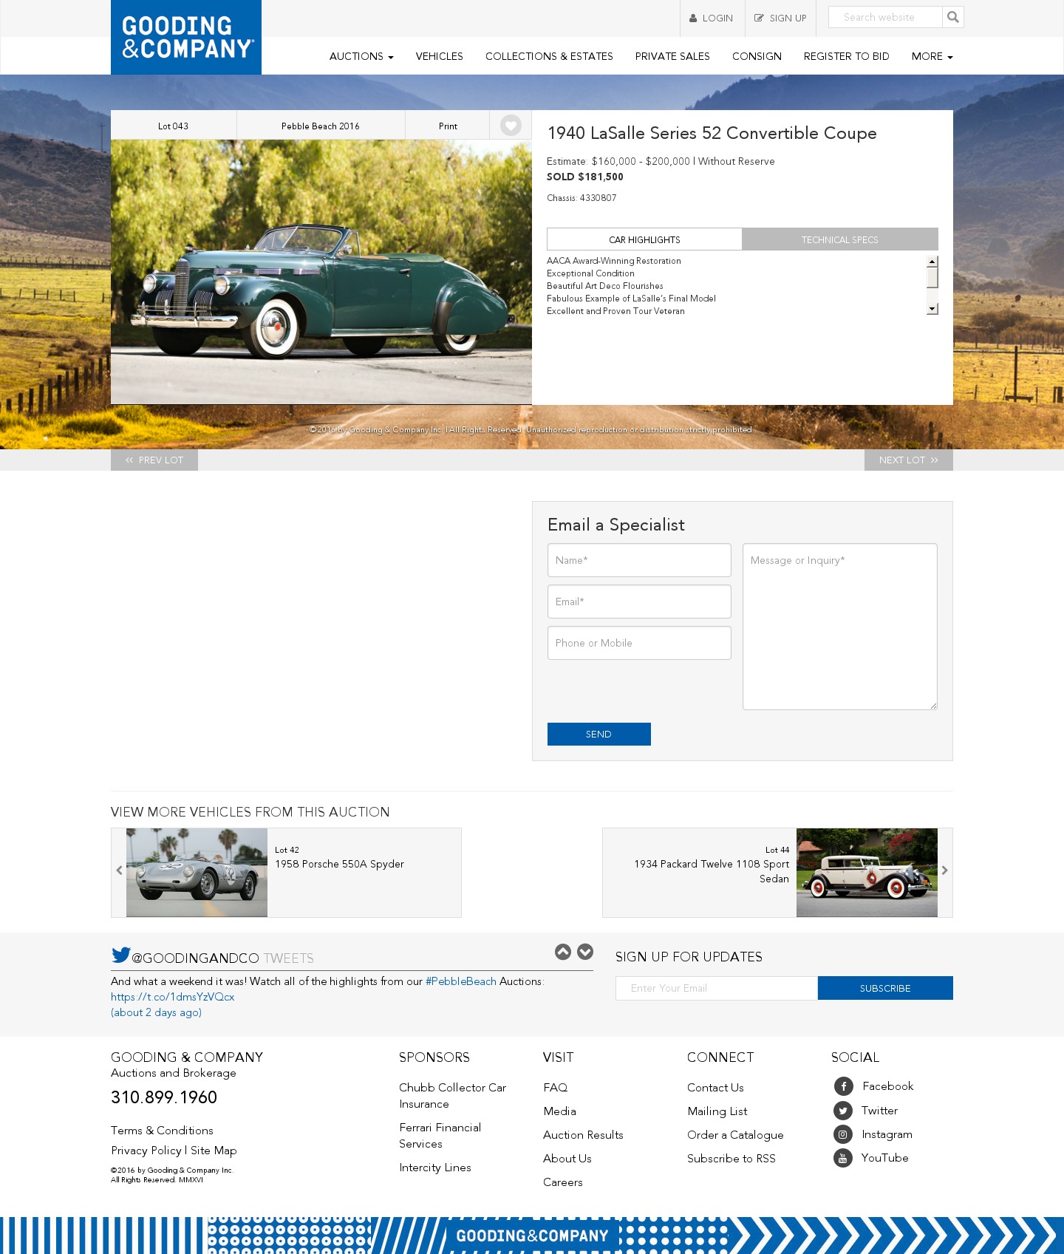
Task: Click the highlights scrollbar up arrow
Action: pos(932,261)
